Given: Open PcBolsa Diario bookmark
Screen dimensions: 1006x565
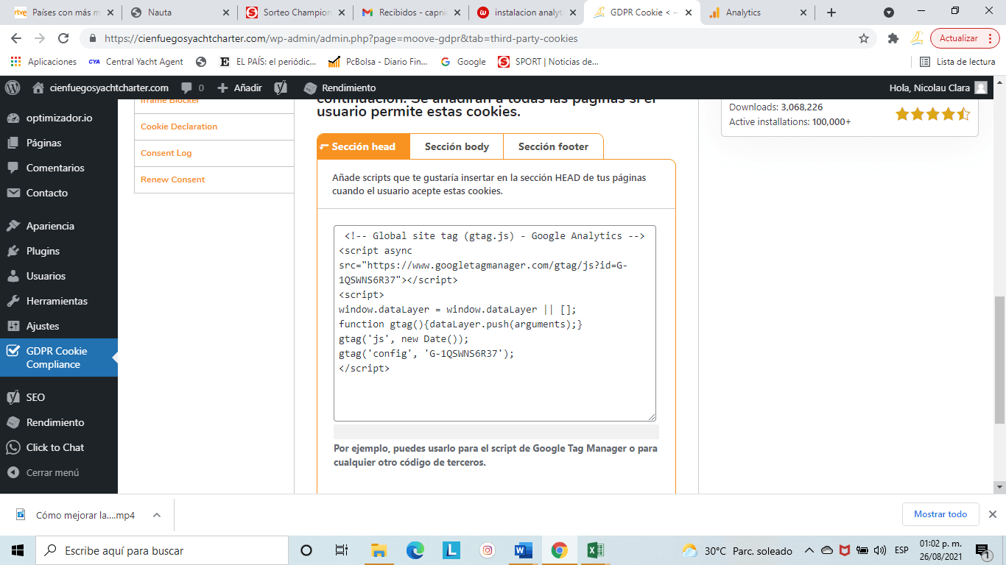Looking at the screenshot, I should 378,62.
